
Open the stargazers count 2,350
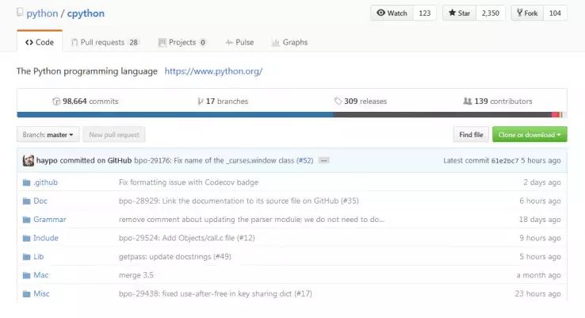(490, 13)
